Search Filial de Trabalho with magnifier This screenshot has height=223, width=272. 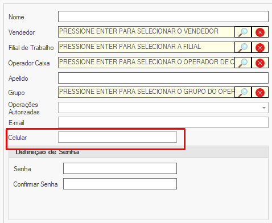coord(243,47)
